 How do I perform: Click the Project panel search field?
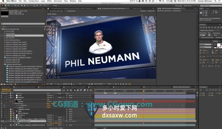click(23, 24)
